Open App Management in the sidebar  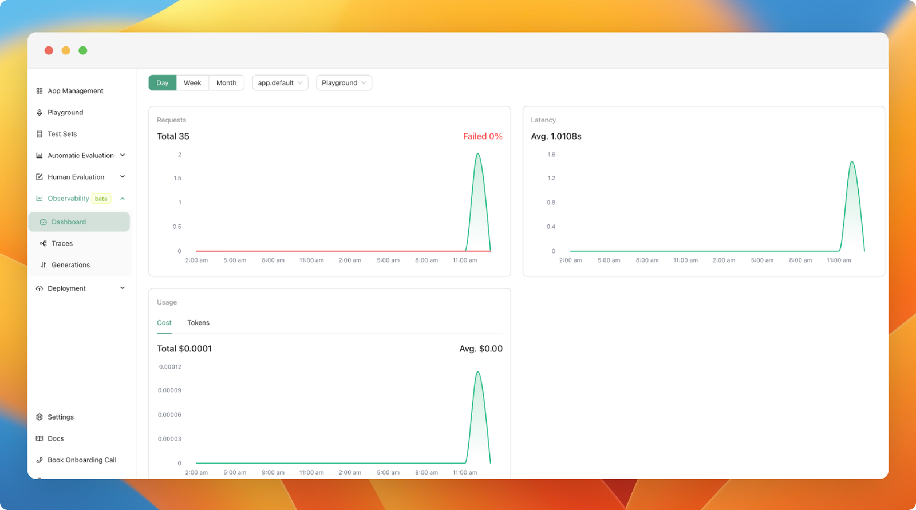(76, 91)
